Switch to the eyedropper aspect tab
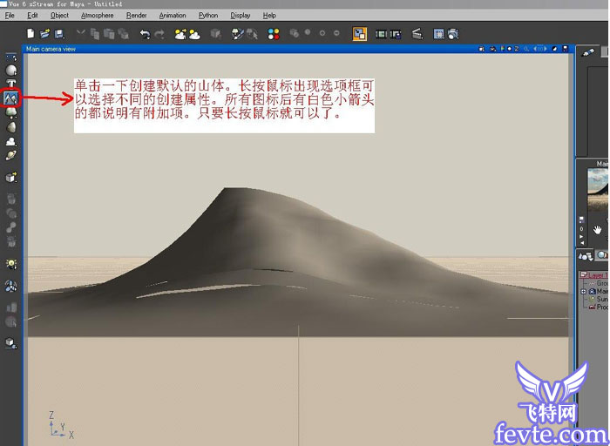Screen dimensions: 610x446 [588, 52]
